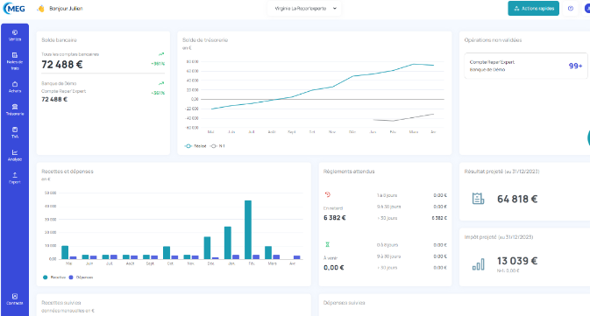Viewport: 590px width, 316px height.
Task: Open Contacts at sidebar bottom
Action: [15, 299]
